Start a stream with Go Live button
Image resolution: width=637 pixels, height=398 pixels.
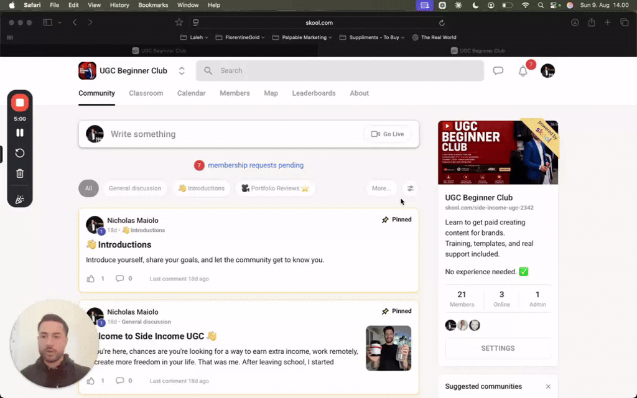387,134
